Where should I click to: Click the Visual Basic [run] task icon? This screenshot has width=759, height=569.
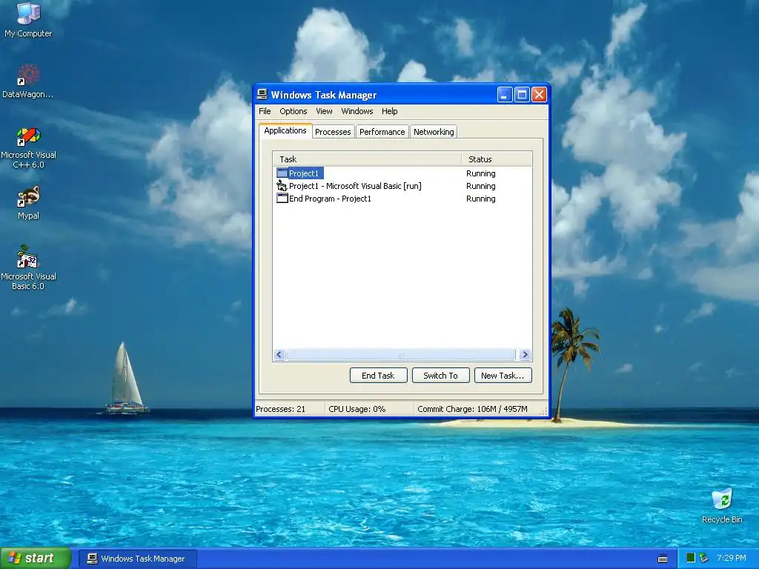282,186
